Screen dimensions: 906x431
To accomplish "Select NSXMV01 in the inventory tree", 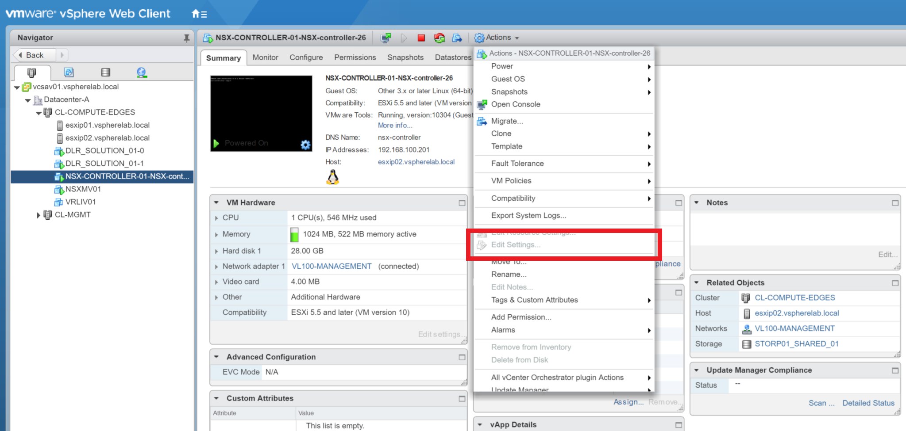I will pyautogui.click(x=83, y=189).
